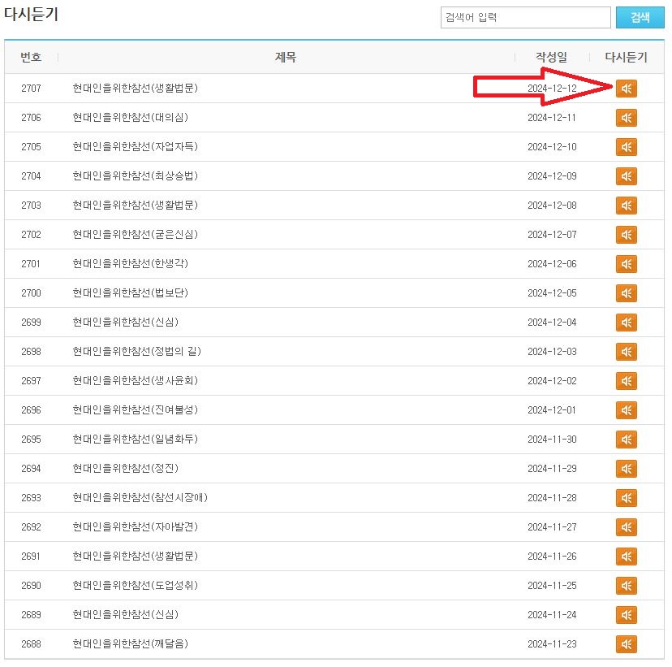The image size is (672, 667).
Task: Select the 다시듣기 column header
Action: [x=625, y=57]
